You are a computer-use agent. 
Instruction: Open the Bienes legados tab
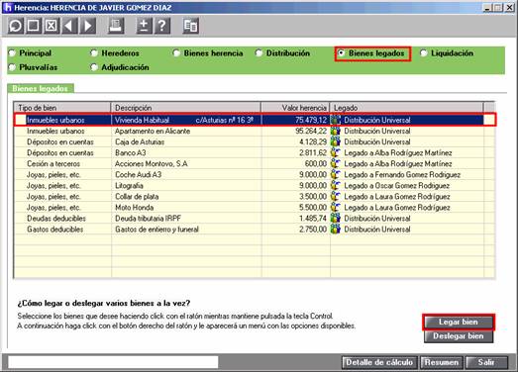click(x=40, y=88)
